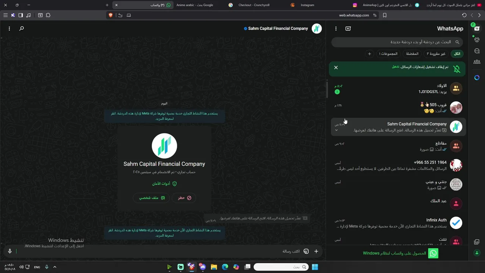485x273 pixels.
Task: Select the المفضلة filter chip
Action: click(x=412, y=54)
